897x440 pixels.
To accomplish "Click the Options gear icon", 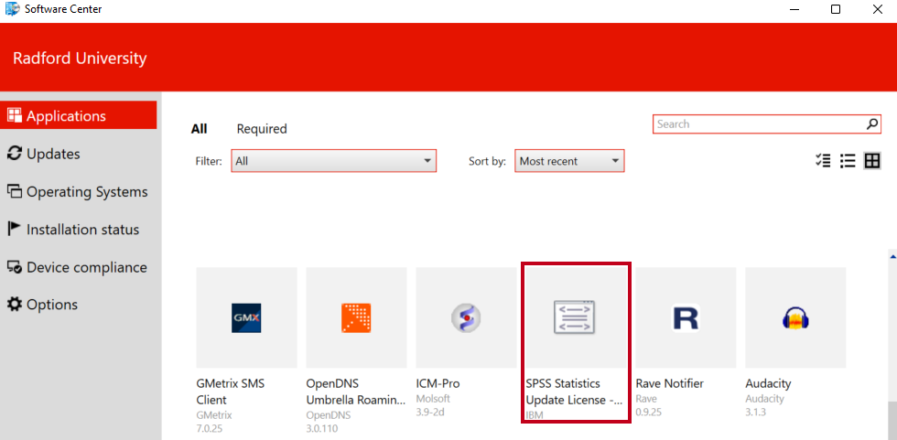I will (15, 305).
